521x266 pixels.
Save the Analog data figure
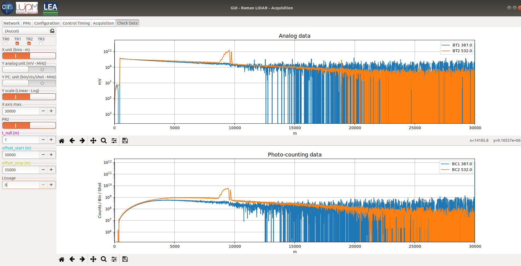(125, 141)
